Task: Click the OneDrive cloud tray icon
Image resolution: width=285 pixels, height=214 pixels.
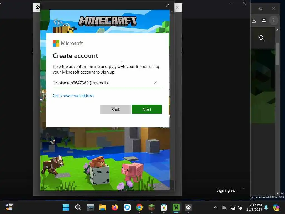Action: 224,207
